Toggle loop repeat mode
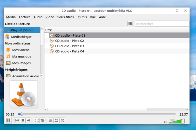This screenshot has width=196, height=130. point(57,121)
